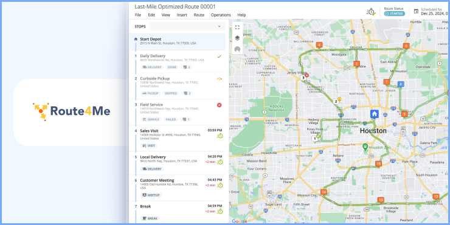Click orange map marker 15
450x225 pixels.
coord(378,164)
